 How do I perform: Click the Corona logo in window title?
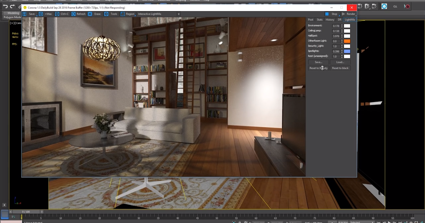[x=25, y=7]
